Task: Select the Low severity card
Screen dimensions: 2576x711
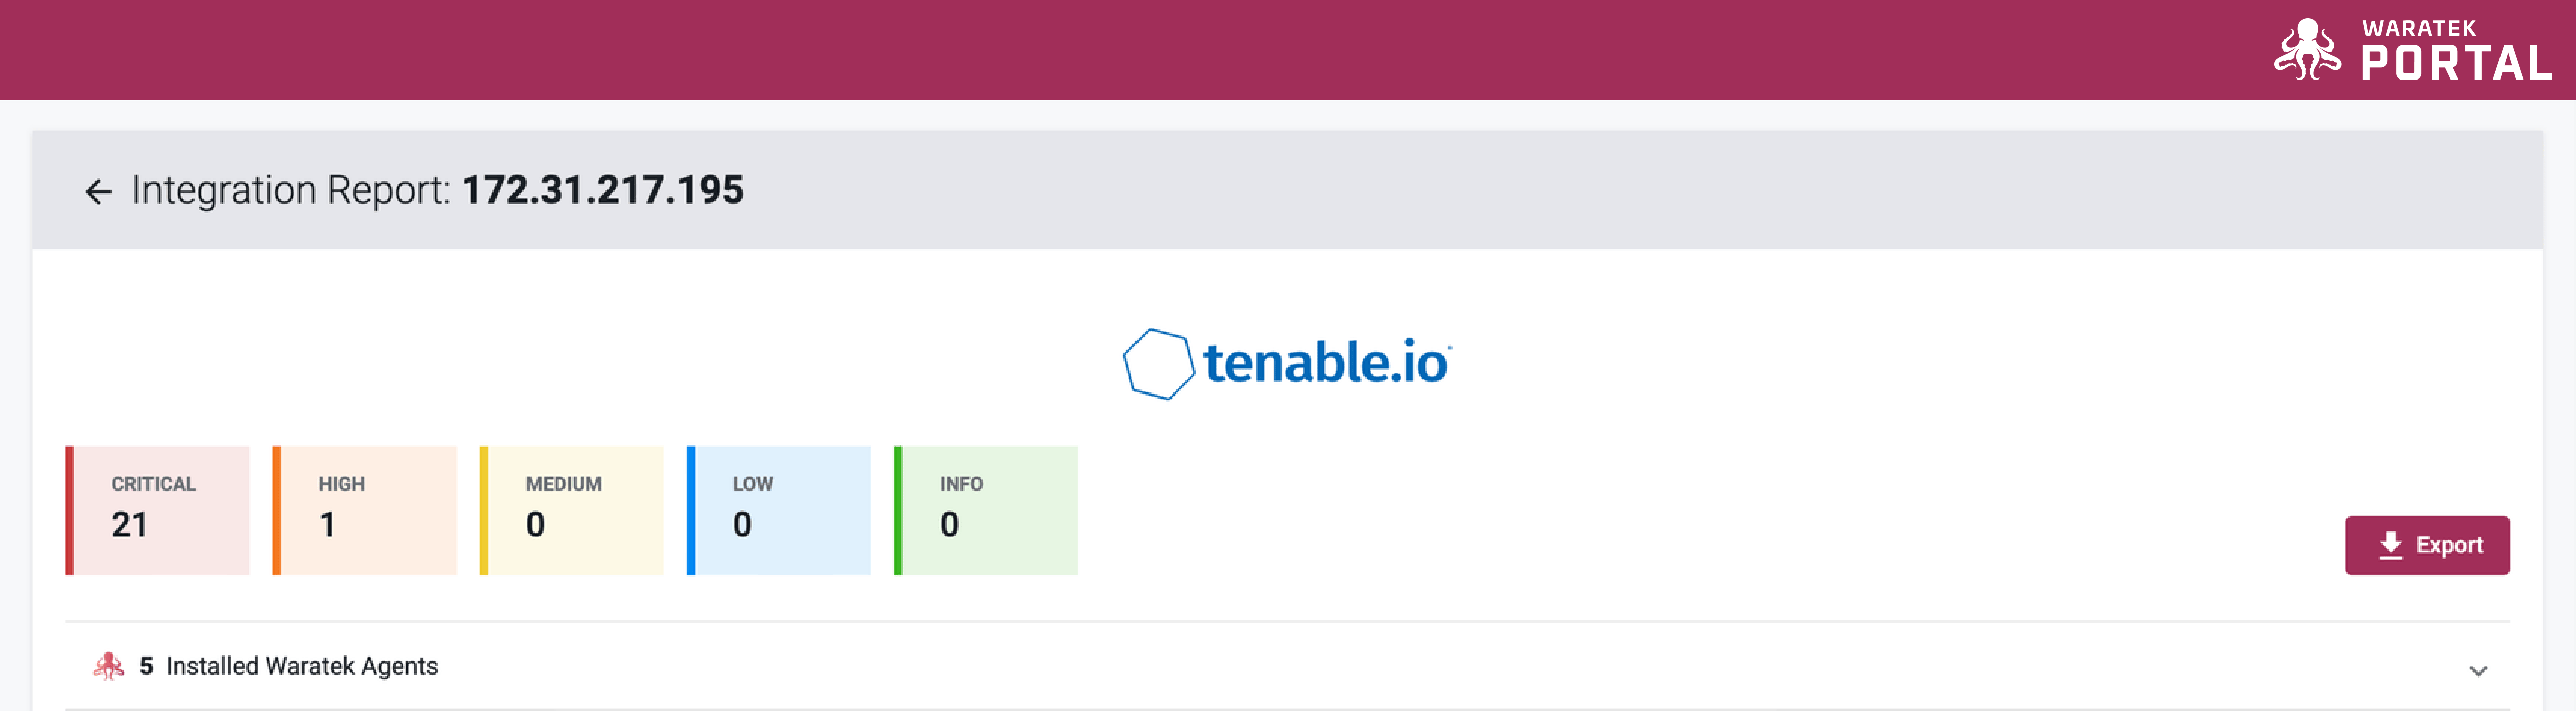Action: (778, 511)
